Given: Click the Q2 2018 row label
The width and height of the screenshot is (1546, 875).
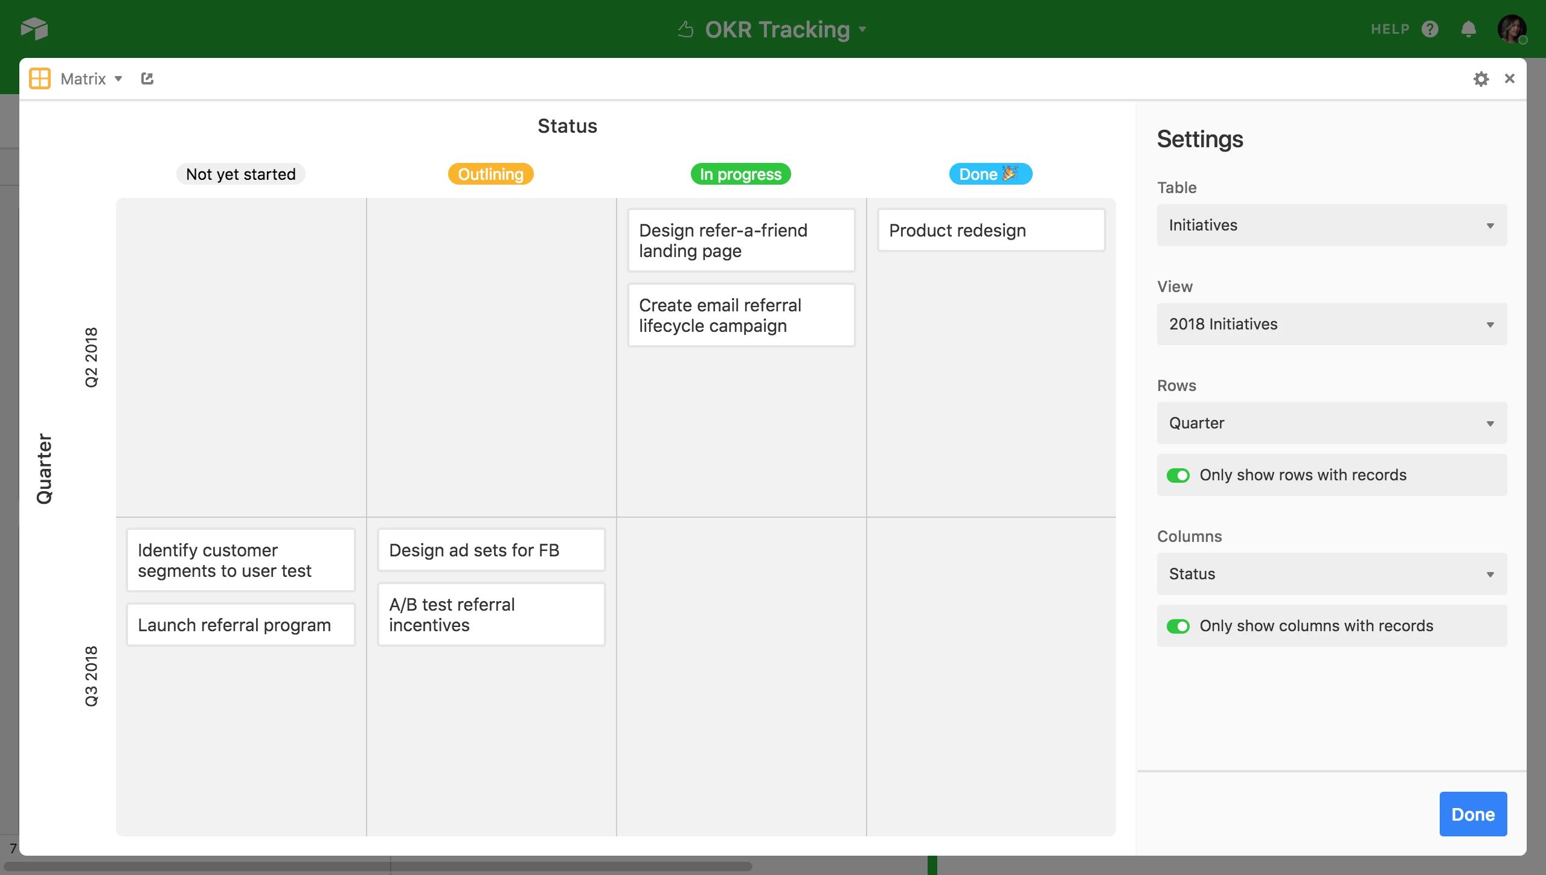Looking at the screenshot, I should pyautogui.click(x=91, y=357).
